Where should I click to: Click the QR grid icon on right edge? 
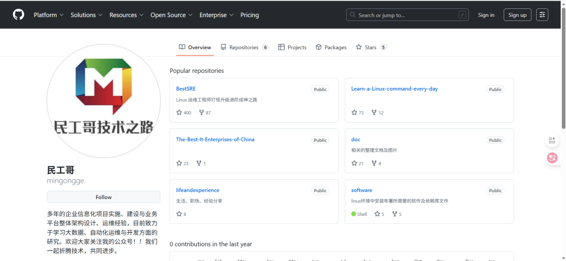[x=552, y=140]
